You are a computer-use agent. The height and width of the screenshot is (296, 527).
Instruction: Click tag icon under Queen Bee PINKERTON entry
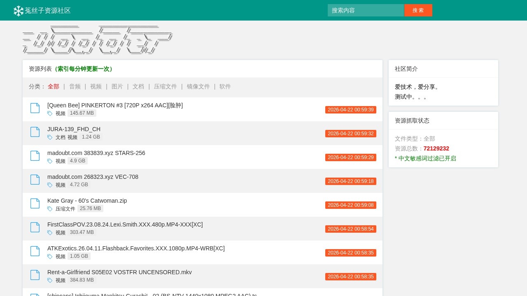tap(50, 113)
